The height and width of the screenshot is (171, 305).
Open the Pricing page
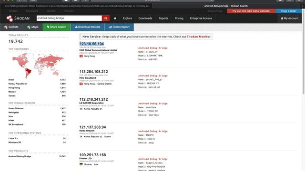179,18
